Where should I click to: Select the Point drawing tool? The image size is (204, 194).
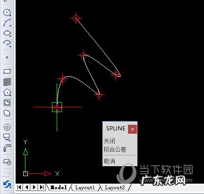7,57
